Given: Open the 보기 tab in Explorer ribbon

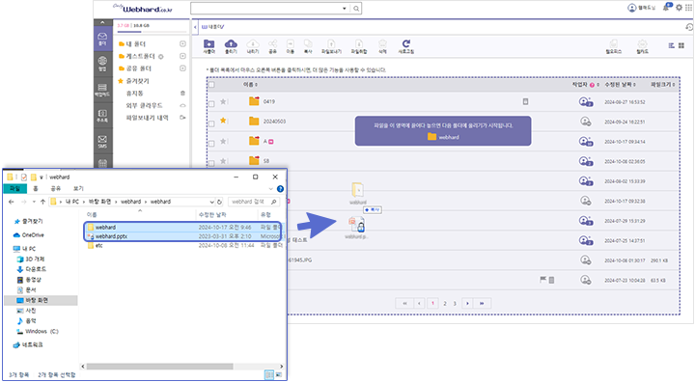Looking at the screenshot, I should click(x=78, y=189).
